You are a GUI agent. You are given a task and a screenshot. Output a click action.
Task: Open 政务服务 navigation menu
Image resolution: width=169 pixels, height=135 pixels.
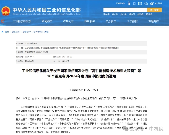[x=90, y=21]
